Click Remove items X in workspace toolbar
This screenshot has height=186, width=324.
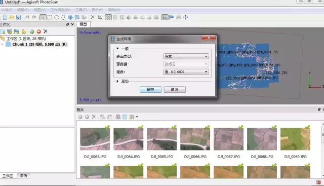coord(46,31)
